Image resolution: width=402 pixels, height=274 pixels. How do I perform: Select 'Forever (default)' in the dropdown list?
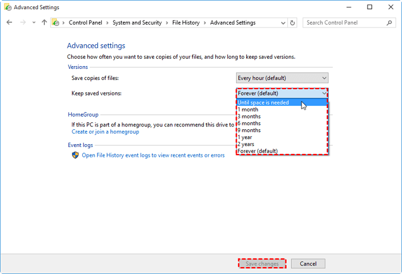(x=258, y=151)
